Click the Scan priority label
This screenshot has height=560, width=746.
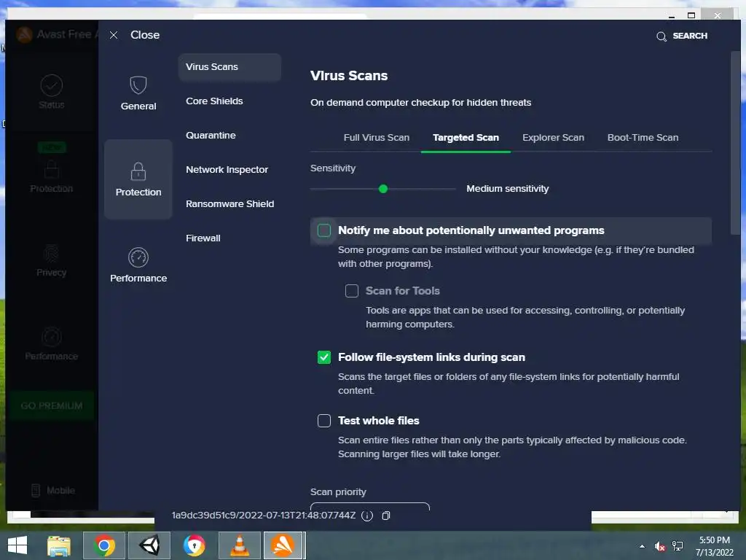click(x=338, y=492)
